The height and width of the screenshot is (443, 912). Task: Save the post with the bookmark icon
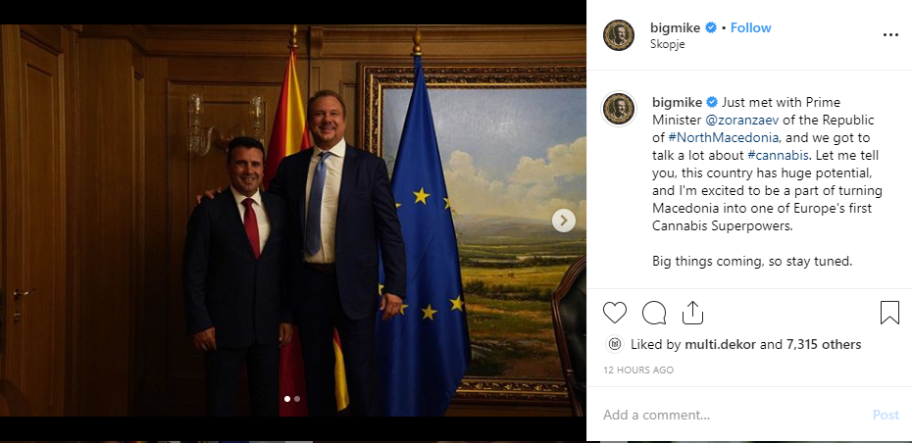click(889, 313)
